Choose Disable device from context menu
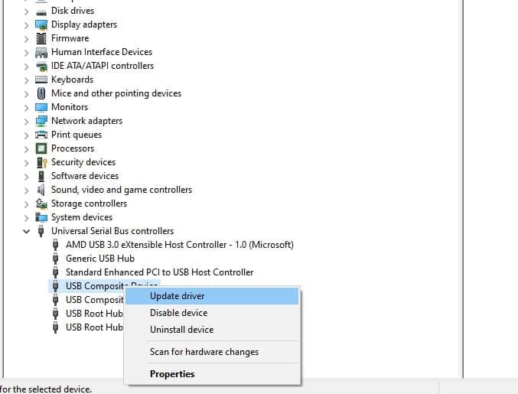 point(212,313)
